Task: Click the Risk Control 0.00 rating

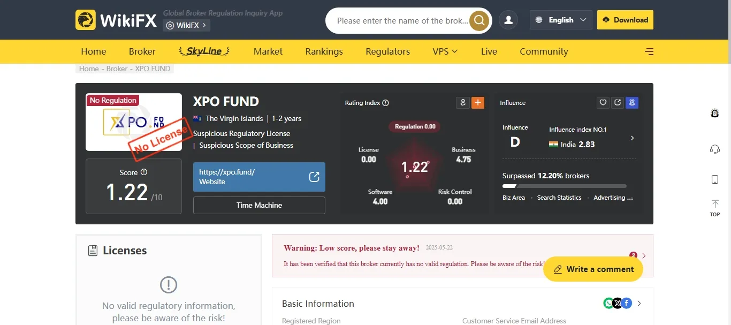Action: 455,197
